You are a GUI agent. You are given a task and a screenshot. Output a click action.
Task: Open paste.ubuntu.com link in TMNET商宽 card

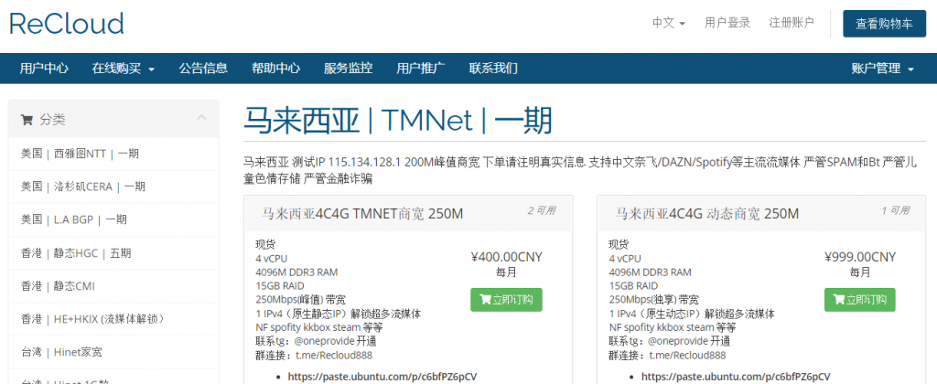tap(382, 377)
